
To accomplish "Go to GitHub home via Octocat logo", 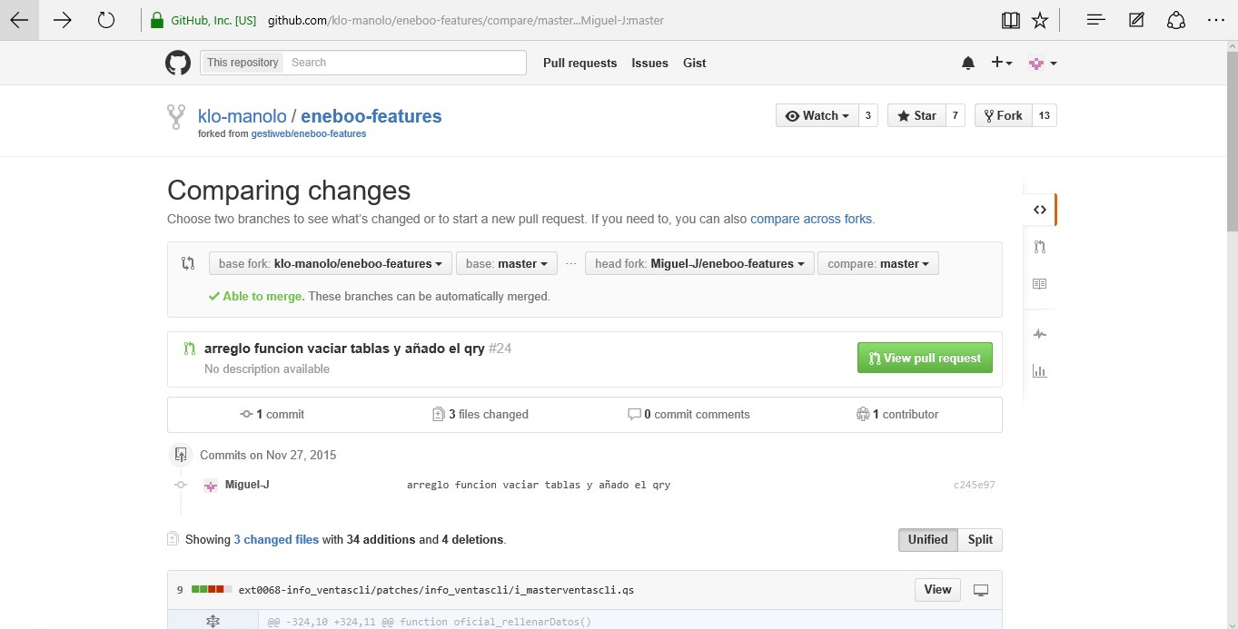I will [178, 63].
